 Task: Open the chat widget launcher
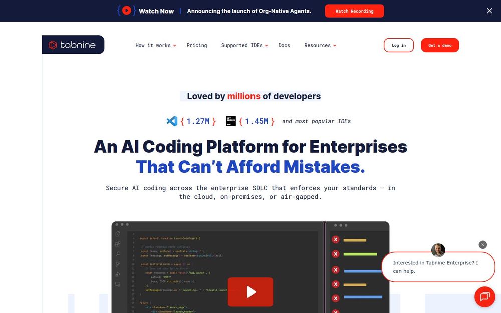484,296
